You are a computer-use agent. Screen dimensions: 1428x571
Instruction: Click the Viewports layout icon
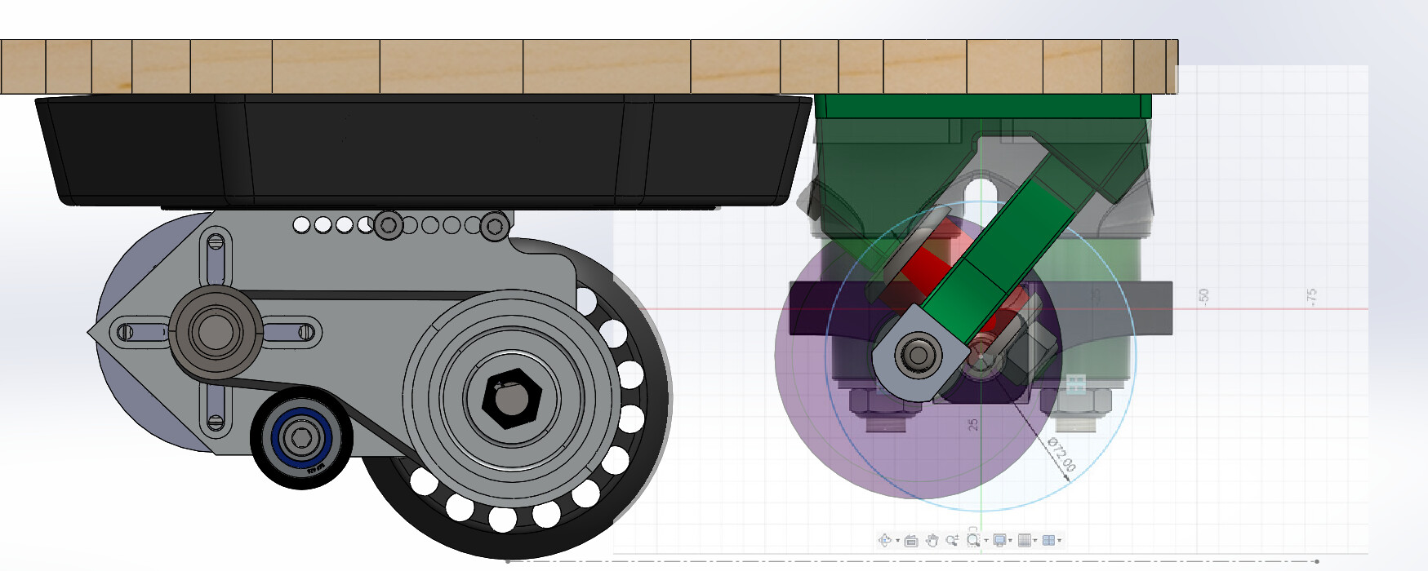[1049, 540]
